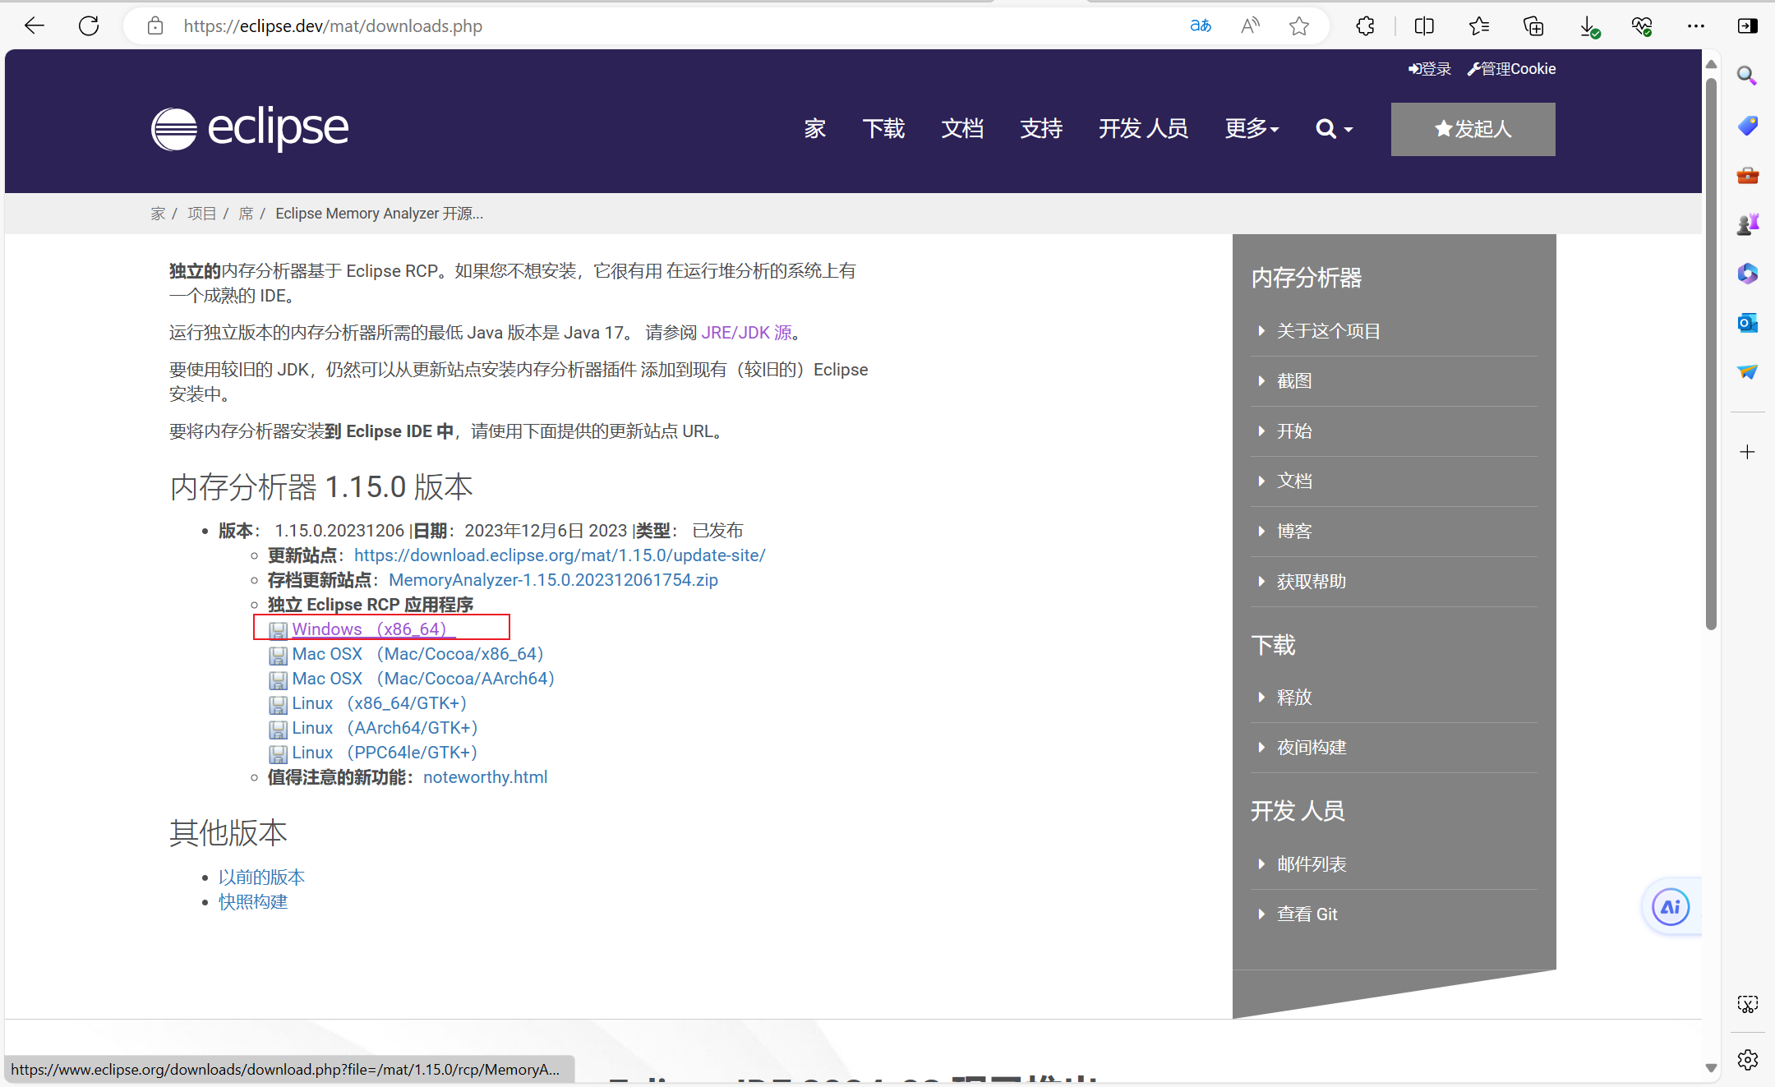This screenshot has height=1087, width=1775.
Task: Launch the Edge screenshot tool
Action: (1748, 1003)
